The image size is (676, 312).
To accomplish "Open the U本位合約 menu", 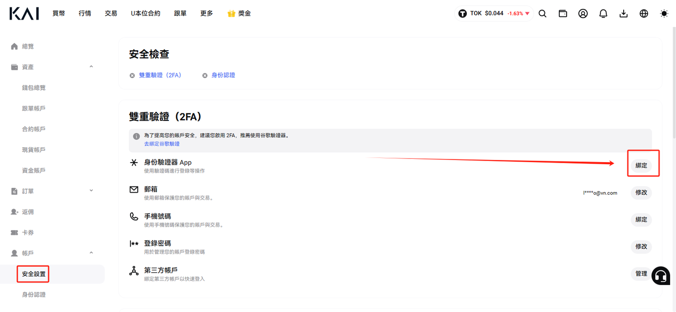I will tap(146, 14).
